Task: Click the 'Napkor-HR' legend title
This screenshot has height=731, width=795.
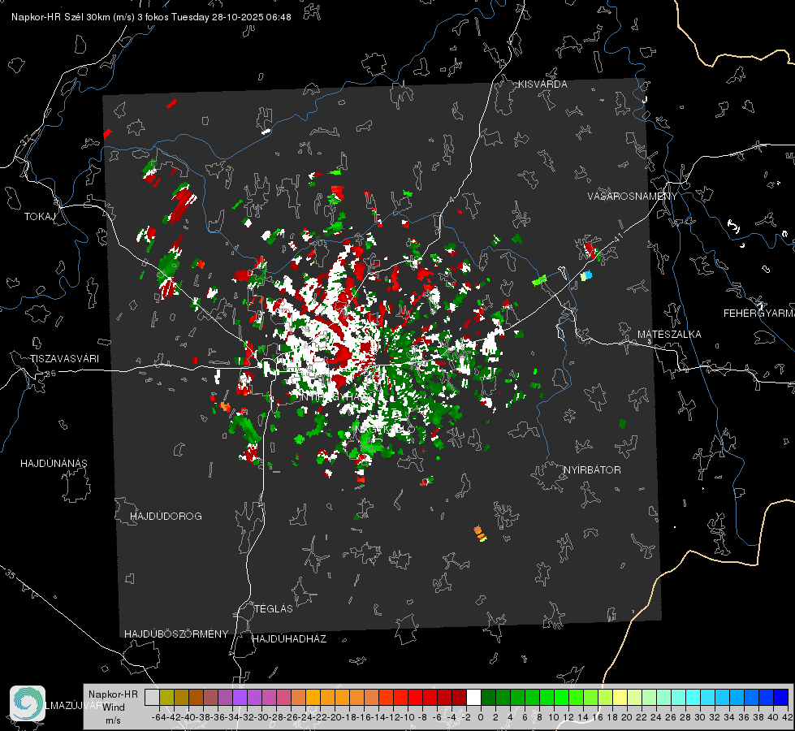Action: coord(113,694)
